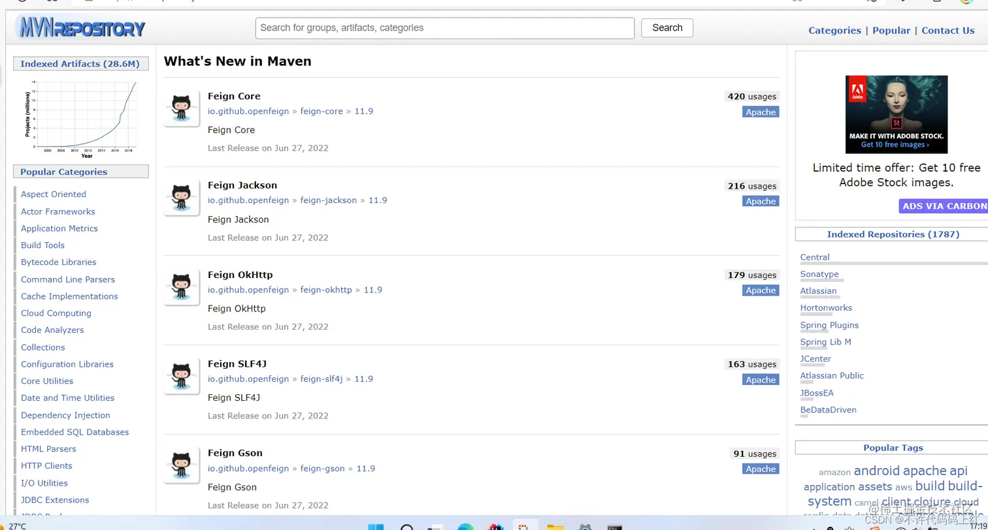Click the Adobe Stock ad image

(x=896, y=114)
